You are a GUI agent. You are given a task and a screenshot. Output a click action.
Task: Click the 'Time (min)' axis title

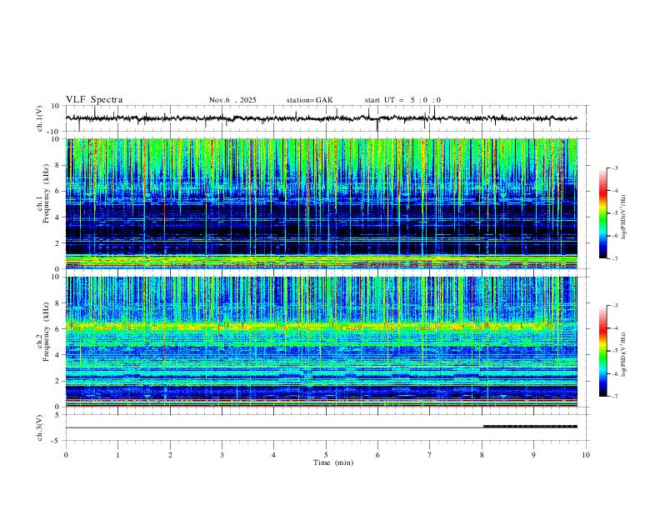tap(333, 462)
